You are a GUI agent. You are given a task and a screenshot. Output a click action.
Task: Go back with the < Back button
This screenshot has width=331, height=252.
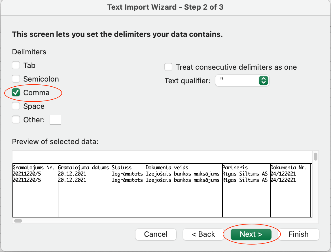(203, 234)
